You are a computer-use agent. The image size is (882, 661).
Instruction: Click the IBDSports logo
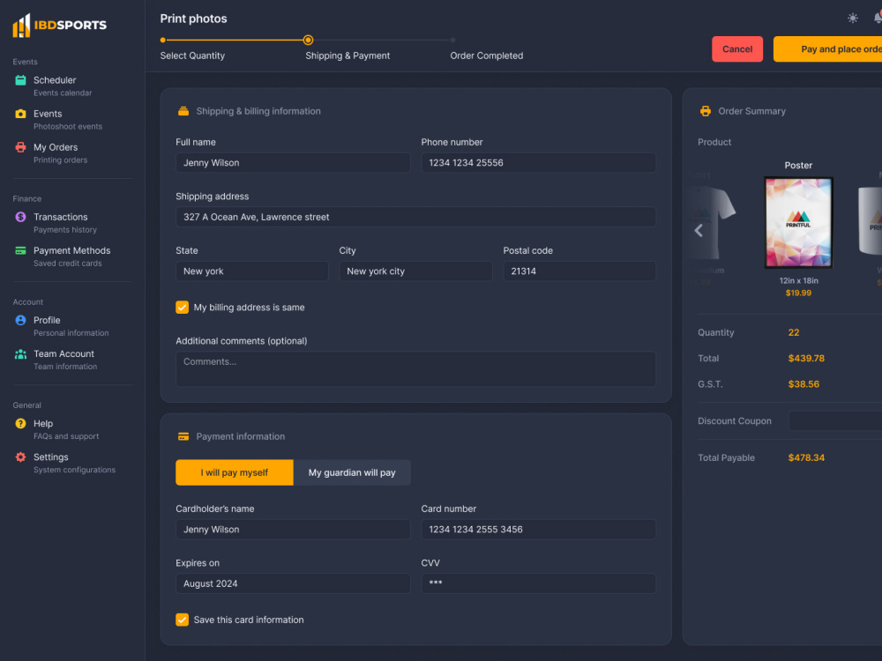[60, 26]
